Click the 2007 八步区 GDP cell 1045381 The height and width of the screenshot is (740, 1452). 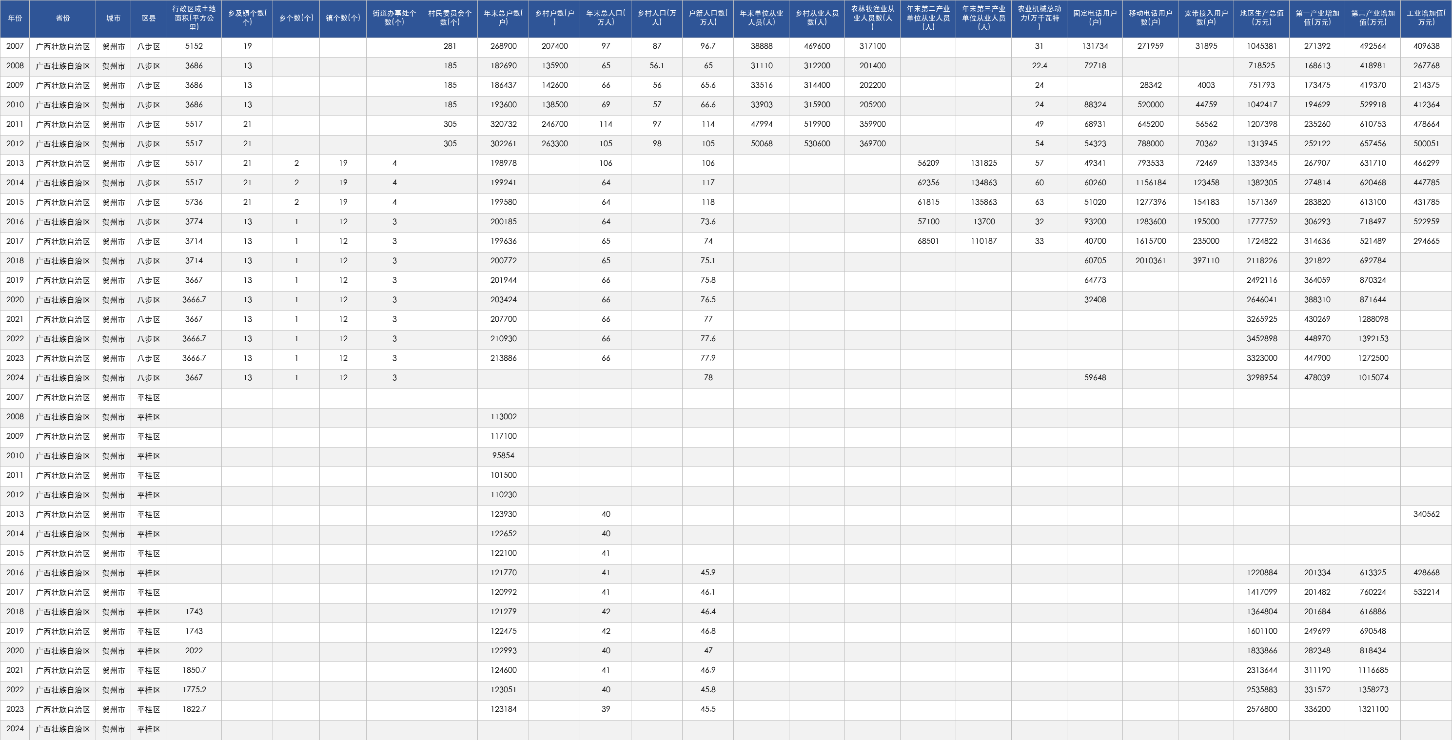[x=1261, y=47]
